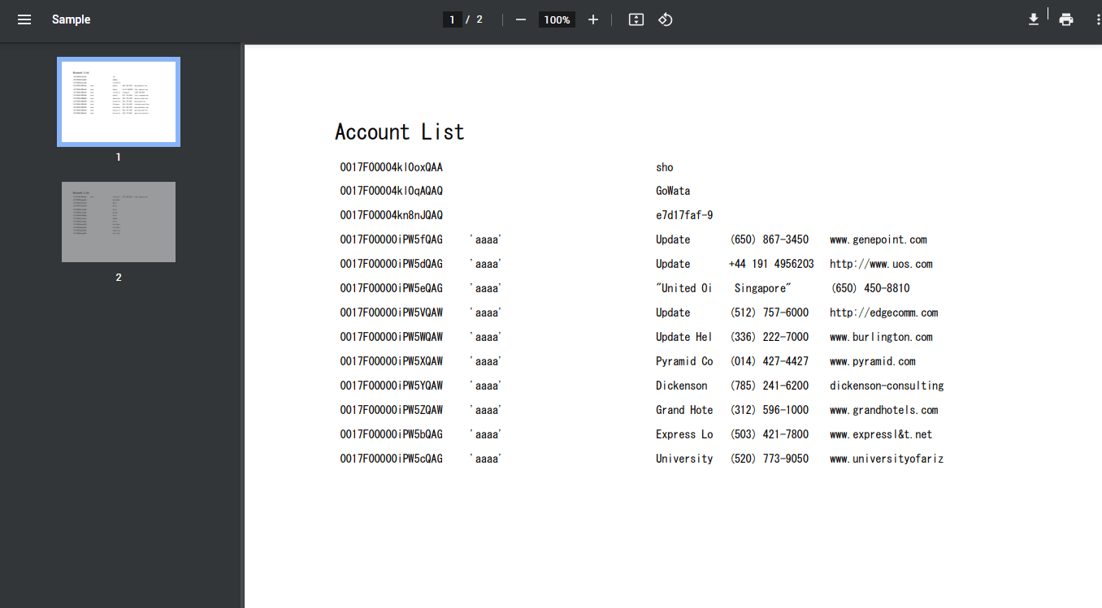This screenshot has height=608, width=1102.
Task: Print the document
Action: point(1066,19)
